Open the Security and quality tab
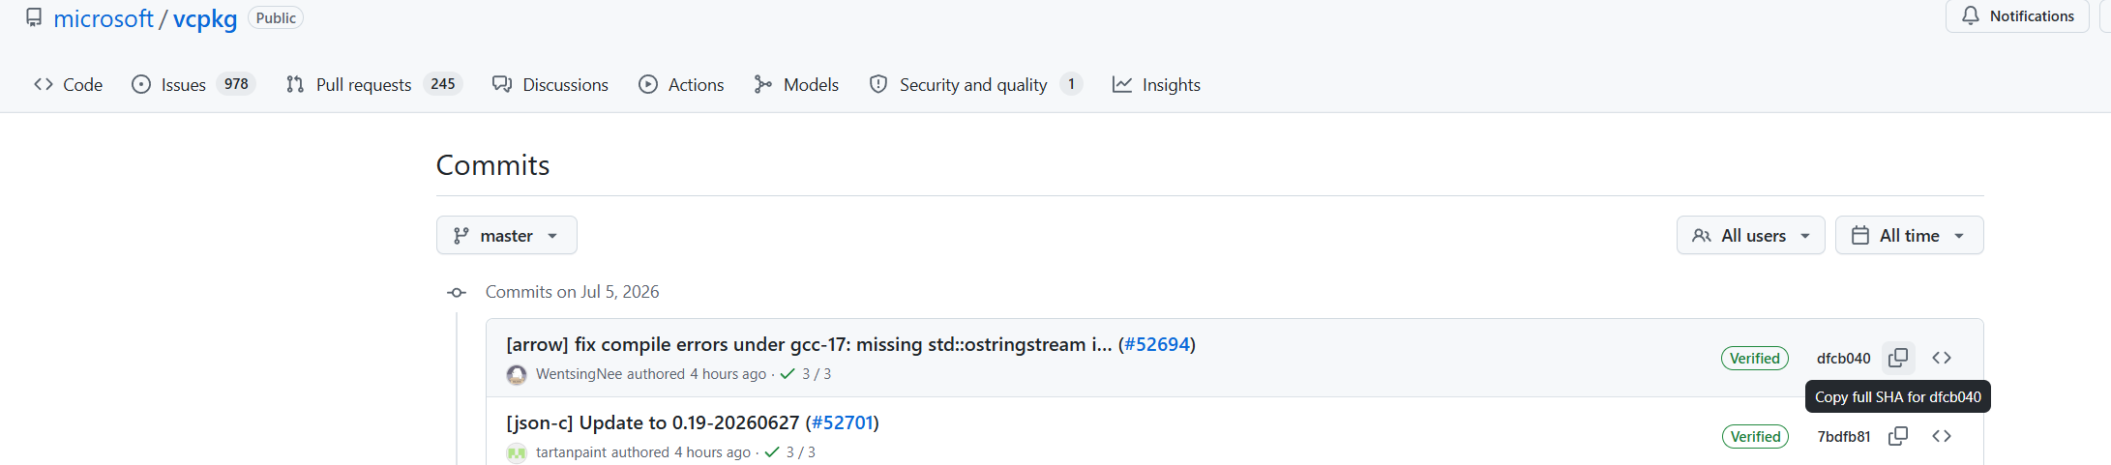Screen dimensions: 2111x465 tap(975, 84)
